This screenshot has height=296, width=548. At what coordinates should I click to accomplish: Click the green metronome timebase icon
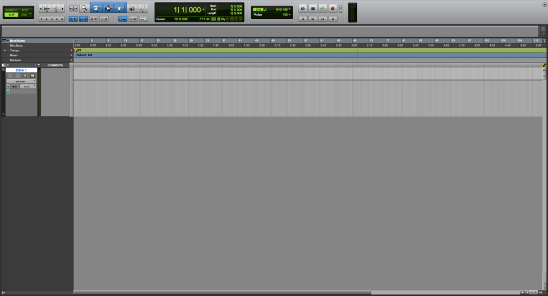tap(8, 92)
